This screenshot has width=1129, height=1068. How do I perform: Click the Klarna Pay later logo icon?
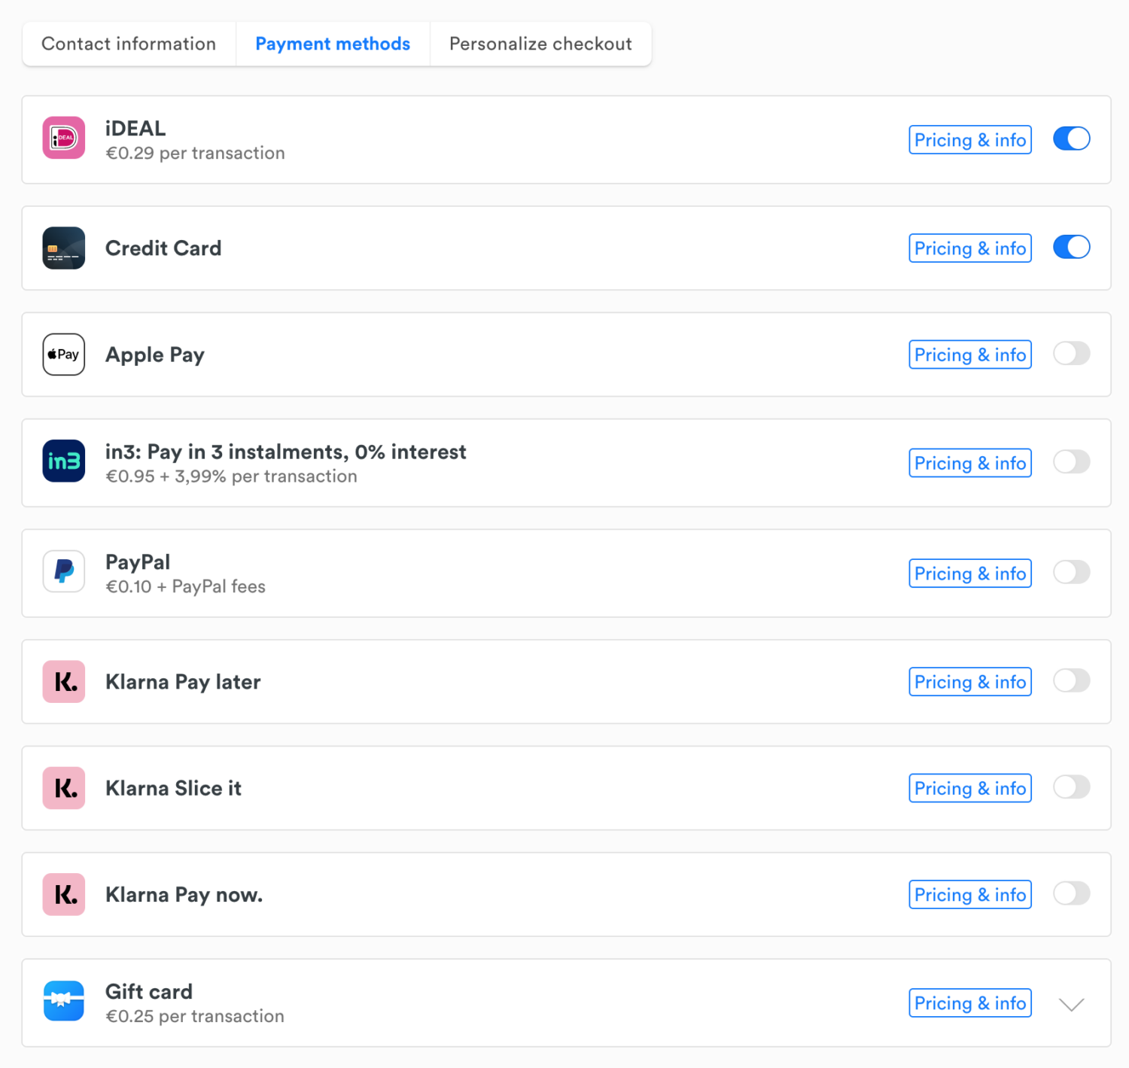[64, 682]
